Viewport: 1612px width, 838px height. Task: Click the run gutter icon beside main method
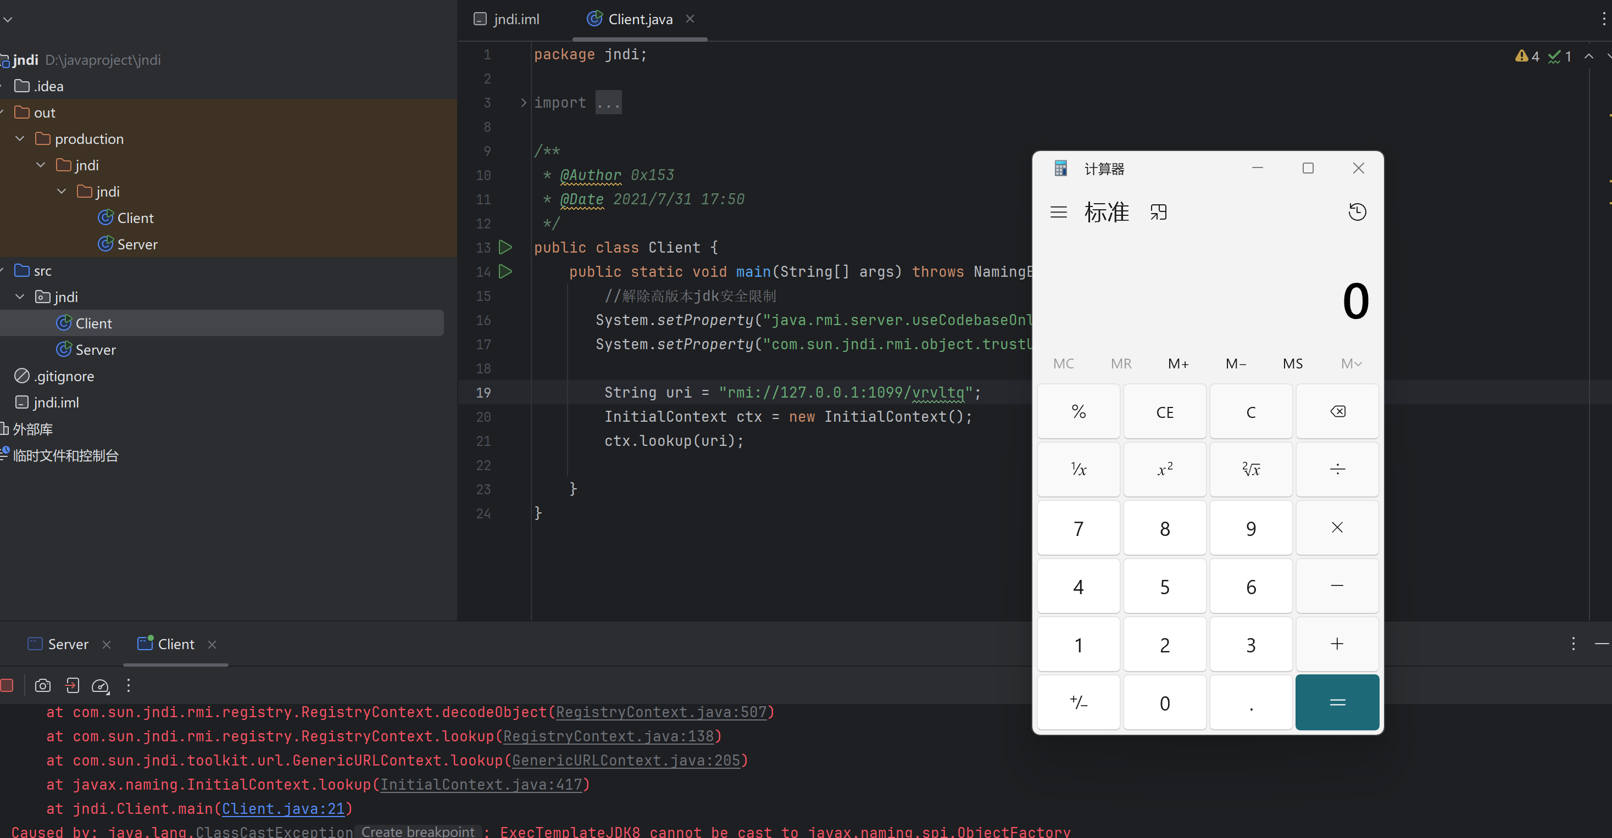coord(505,271)
